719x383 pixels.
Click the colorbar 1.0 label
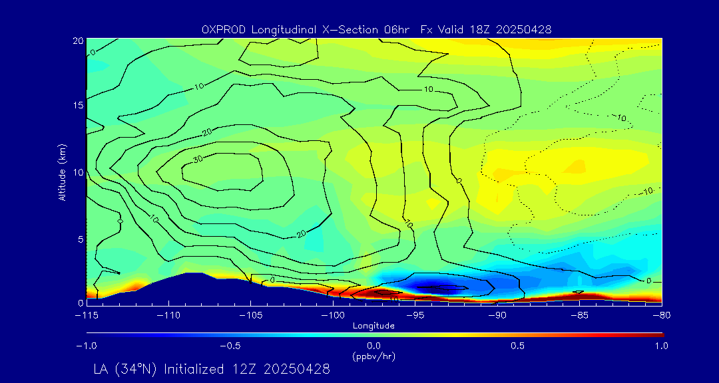click(x=662, y=346)
